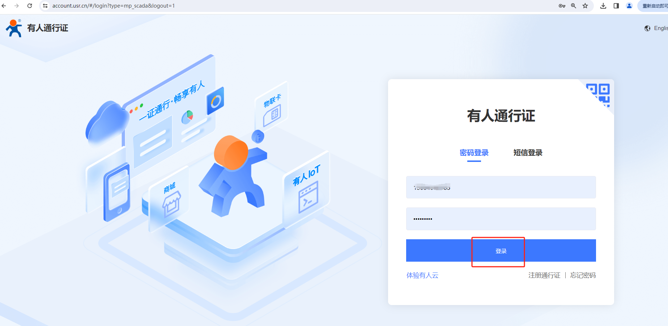Focus the username input field
Screen dimensions: 668x326
(x=501, y=187)
